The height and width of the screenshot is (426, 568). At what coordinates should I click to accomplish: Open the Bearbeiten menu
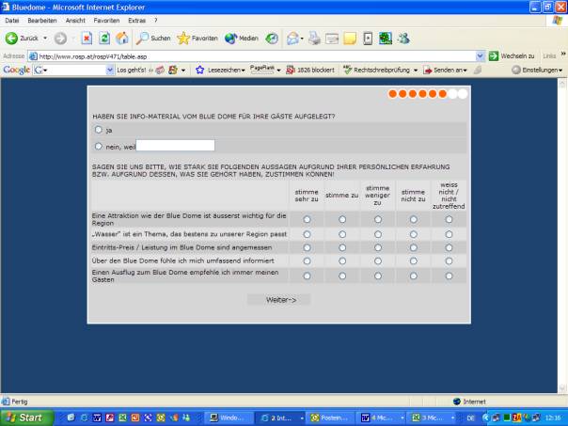[42, 21]
